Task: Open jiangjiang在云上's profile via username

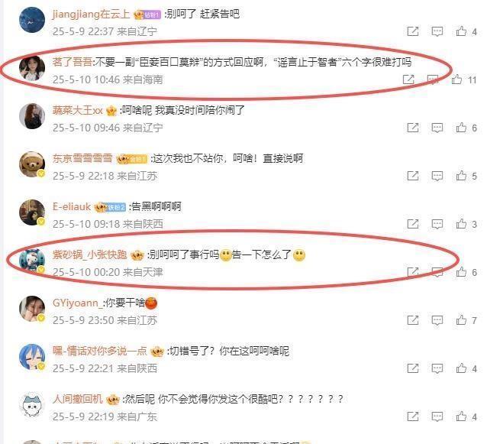Action: pyautogui.click(x=91, y=15)
